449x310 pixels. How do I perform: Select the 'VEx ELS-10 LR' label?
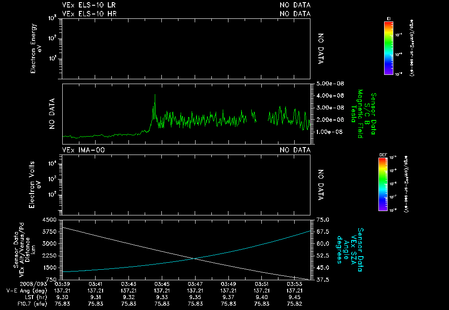click(x=89, y=5)
